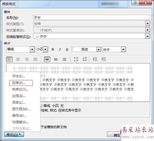Click the sample text preview pane
Viewport: 154px width, 141px height.
pyautogui.click(x=78, y=83)
